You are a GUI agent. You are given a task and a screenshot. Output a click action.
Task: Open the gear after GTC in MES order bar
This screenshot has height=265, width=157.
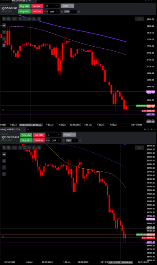pyautogui.click(x=78, y=12)
